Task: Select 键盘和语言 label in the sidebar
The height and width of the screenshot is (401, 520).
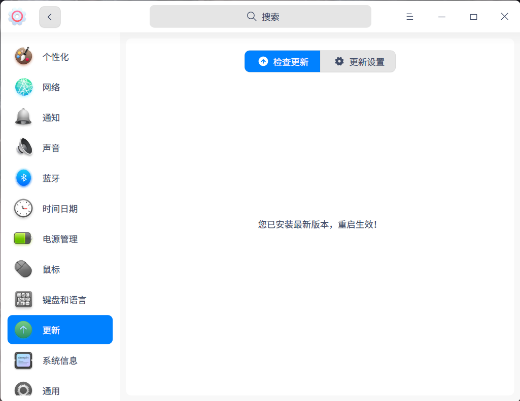Action: (x=64, y=300)
